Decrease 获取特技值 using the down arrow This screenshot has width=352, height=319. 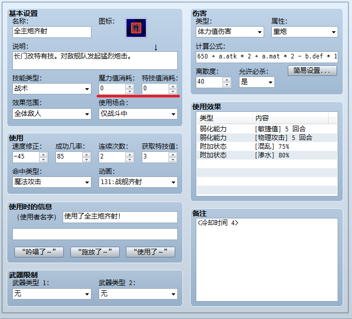pos(173,159)
